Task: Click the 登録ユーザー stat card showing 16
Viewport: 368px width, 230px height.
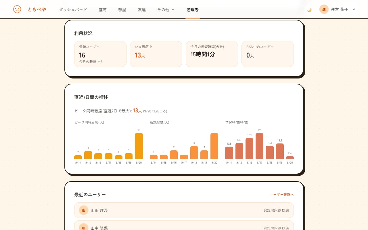Action: (100, 54)
